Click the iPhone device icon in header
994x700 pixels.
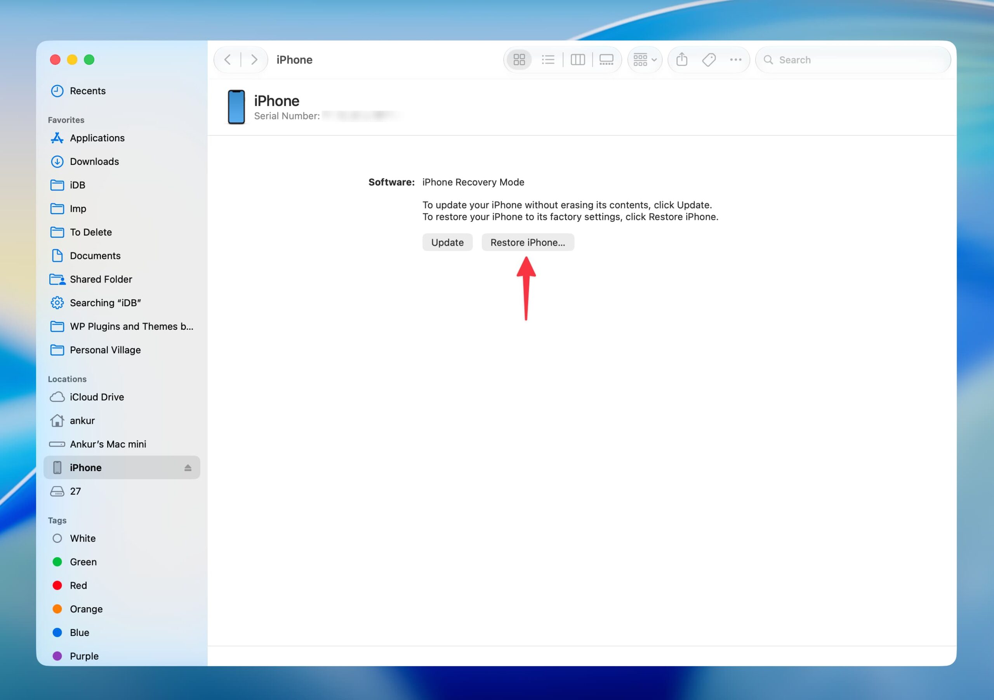pos(236,107)
